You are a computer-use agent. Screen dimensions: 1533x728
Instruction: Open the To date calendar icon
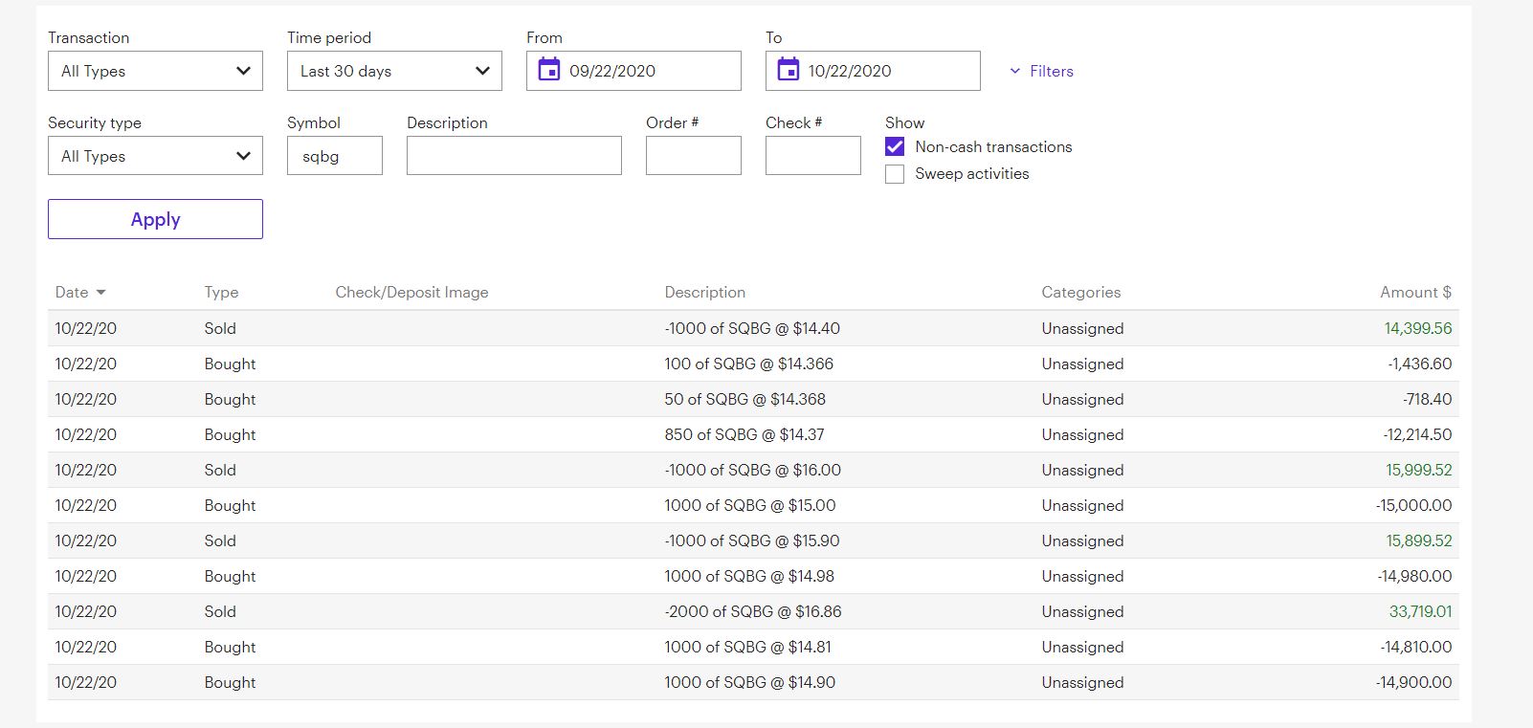(788, 70)
